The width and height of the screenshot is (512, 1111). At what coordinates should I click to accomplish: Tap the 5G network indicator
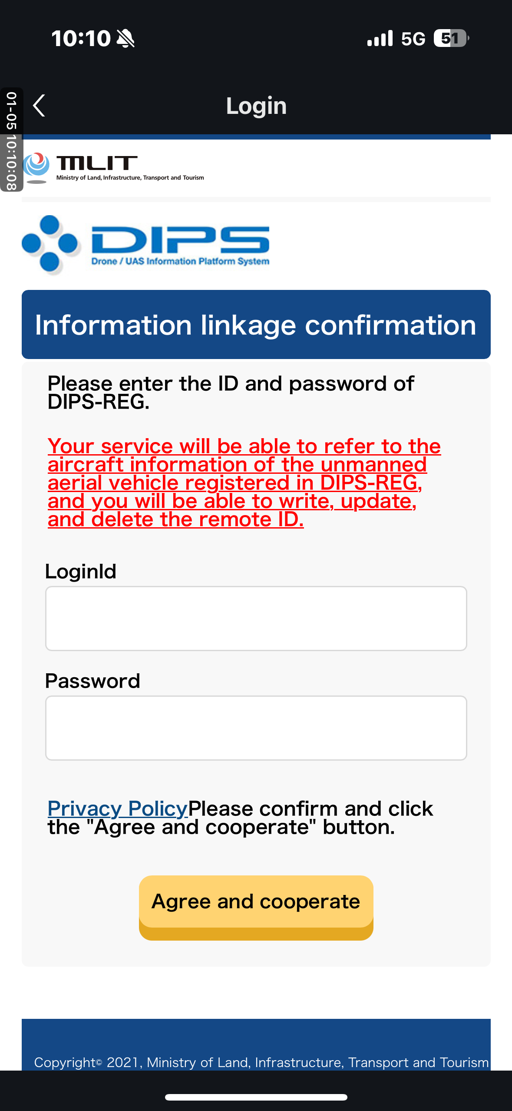pos(413,39)
